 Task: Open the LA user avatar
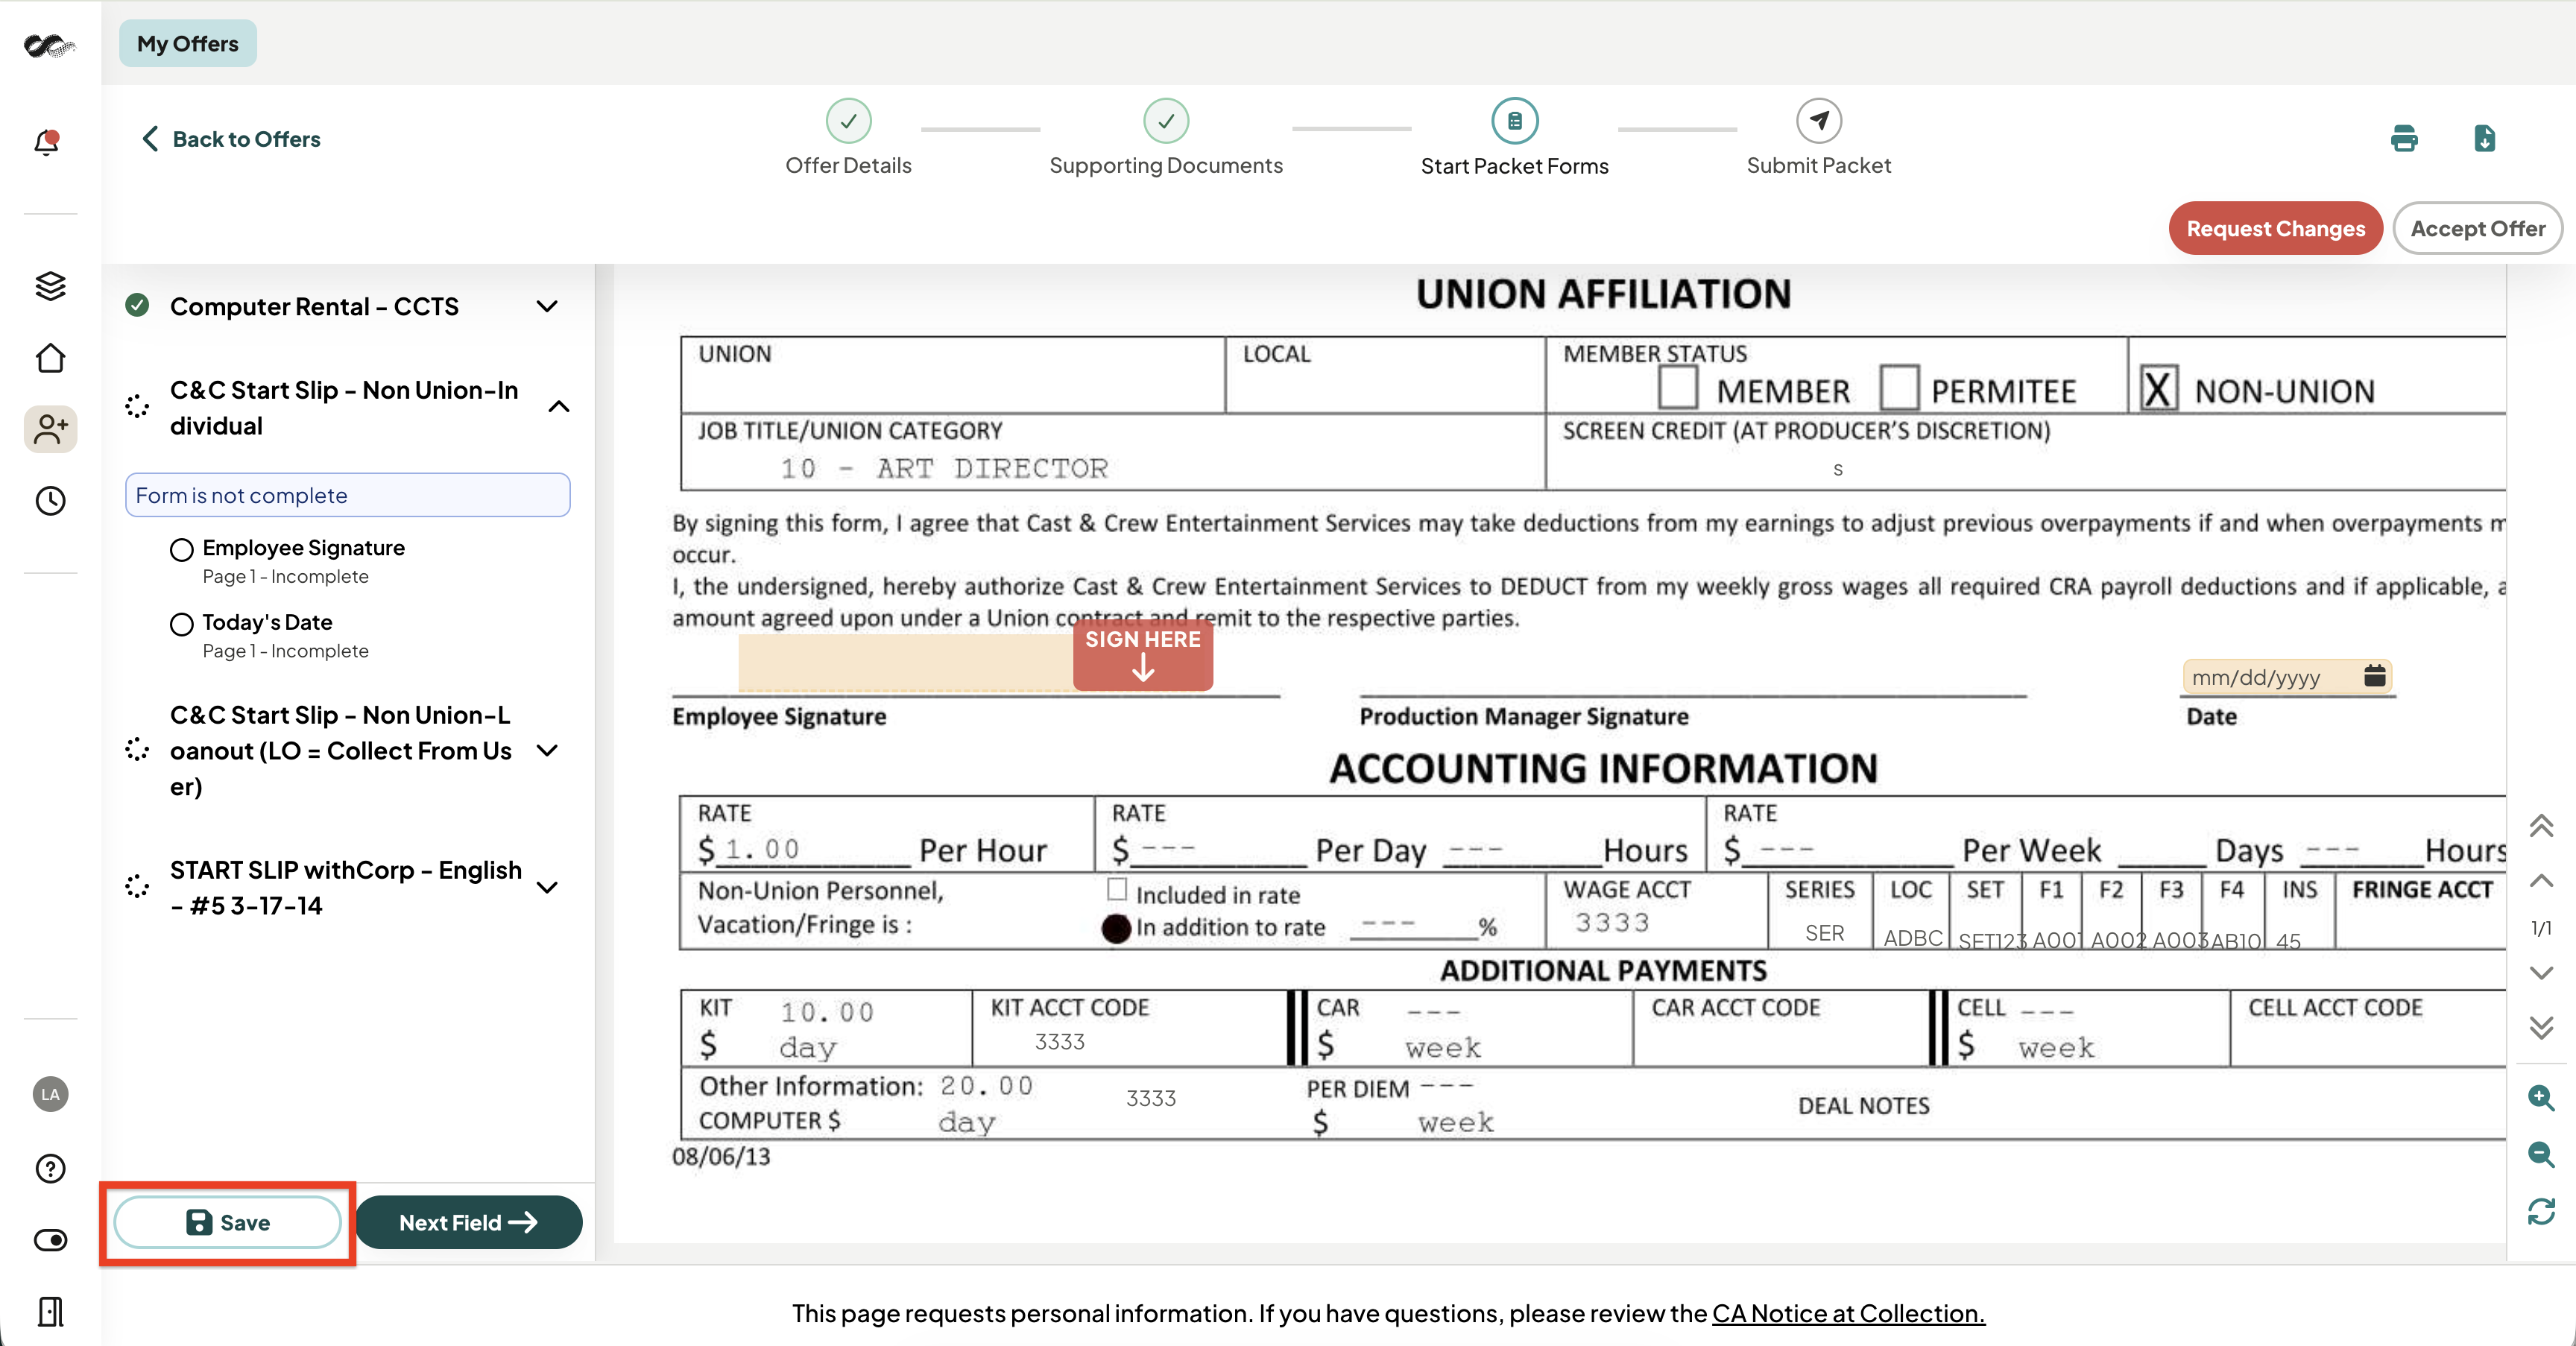pos(50,1094)
